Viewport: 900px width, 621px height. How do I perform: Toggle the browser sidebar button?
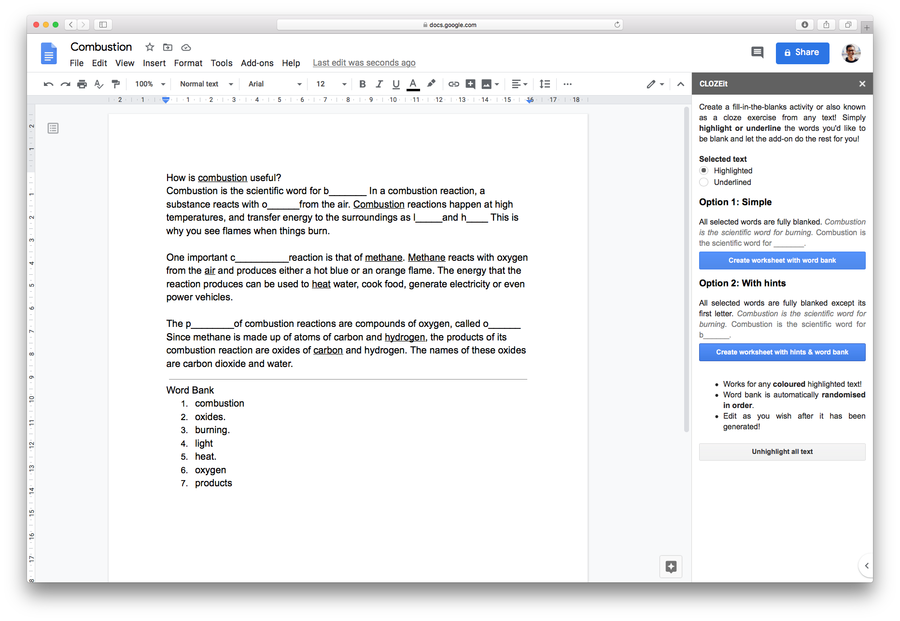coord(103,25)
